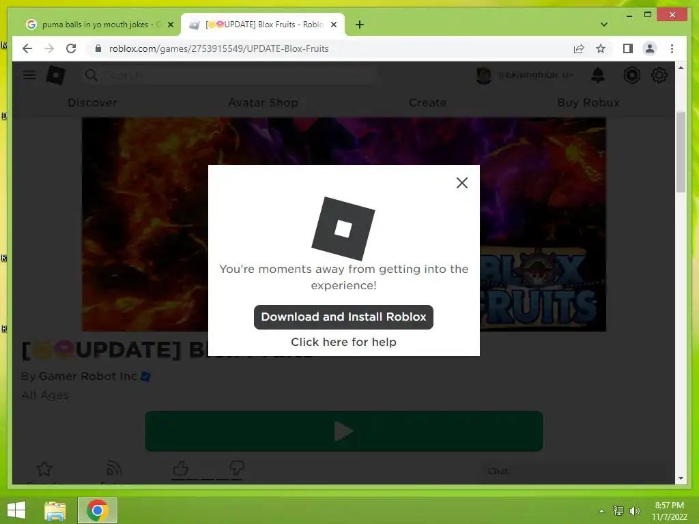Click the green Play button
The height and width of the screenshot is (524, 699).
[x=344, y=431]
